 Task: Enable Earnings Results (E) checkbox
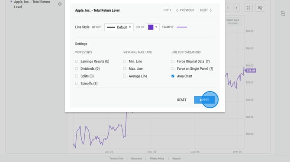tap(77, 61)
